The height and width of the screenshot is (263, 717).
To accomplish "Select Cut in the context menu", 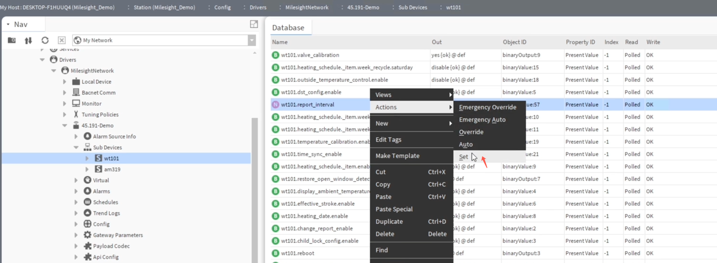I will 412,172.
